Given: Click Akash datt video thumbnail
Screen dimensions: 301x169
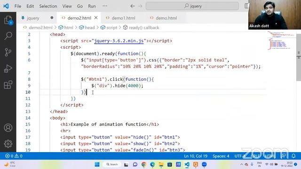Looking at the screenshot, I should tap(275, 15).
